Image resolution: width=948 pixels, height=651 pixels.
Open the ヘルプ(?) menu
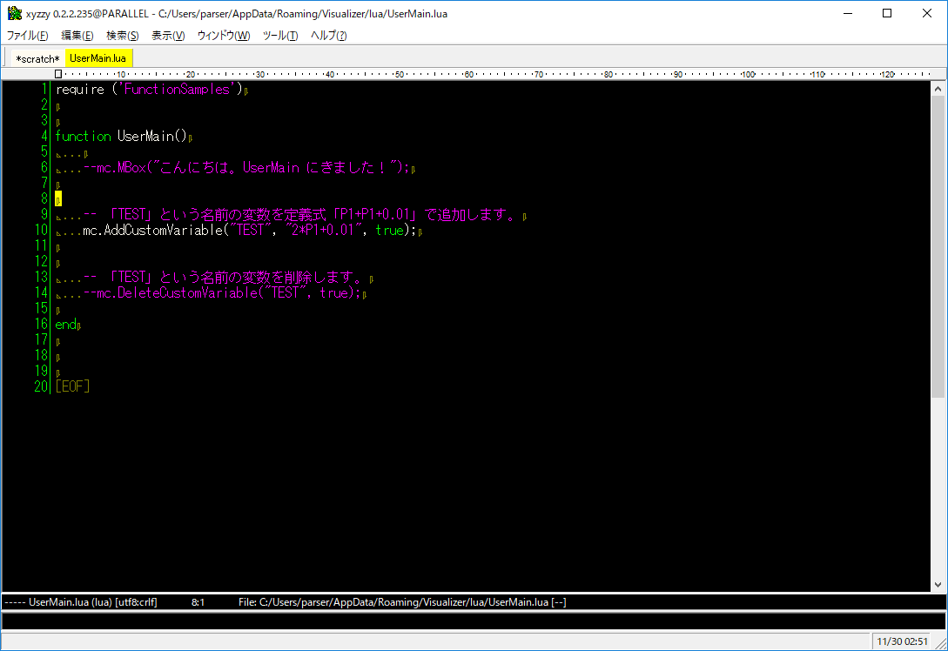(329, 36)
